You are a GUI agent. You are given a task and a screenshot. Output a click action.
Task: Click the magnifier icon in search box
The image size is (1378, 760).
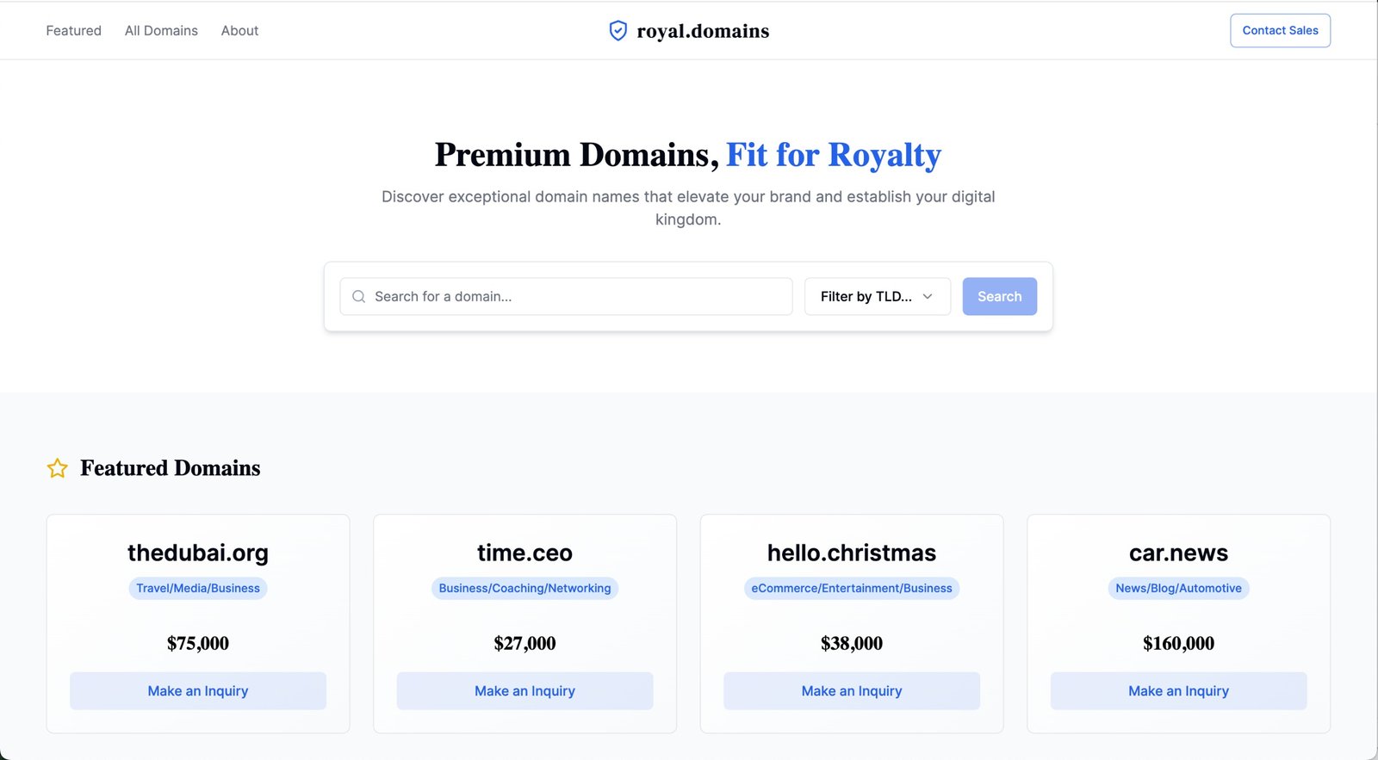click(359, 296)
